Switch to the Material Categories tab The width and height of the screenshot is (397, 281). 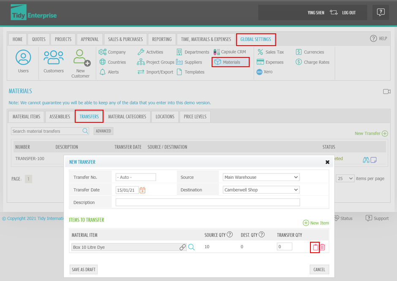pos(127,117)
